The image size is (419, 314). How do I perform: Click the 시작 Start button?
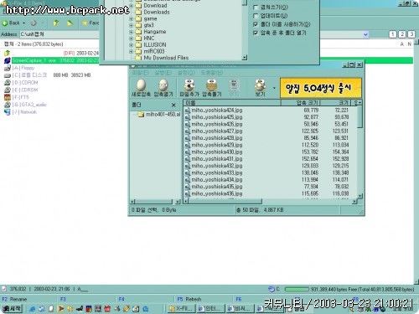coord(12,309)
